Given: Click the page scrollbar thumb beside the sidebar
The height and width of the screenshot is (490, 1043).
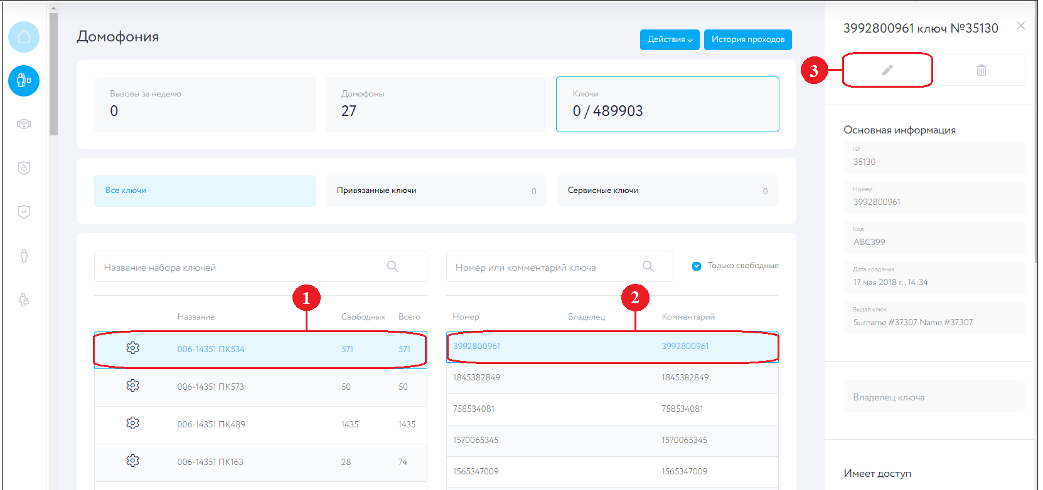Looking at the screenshot, I should [x=54, y=74].
